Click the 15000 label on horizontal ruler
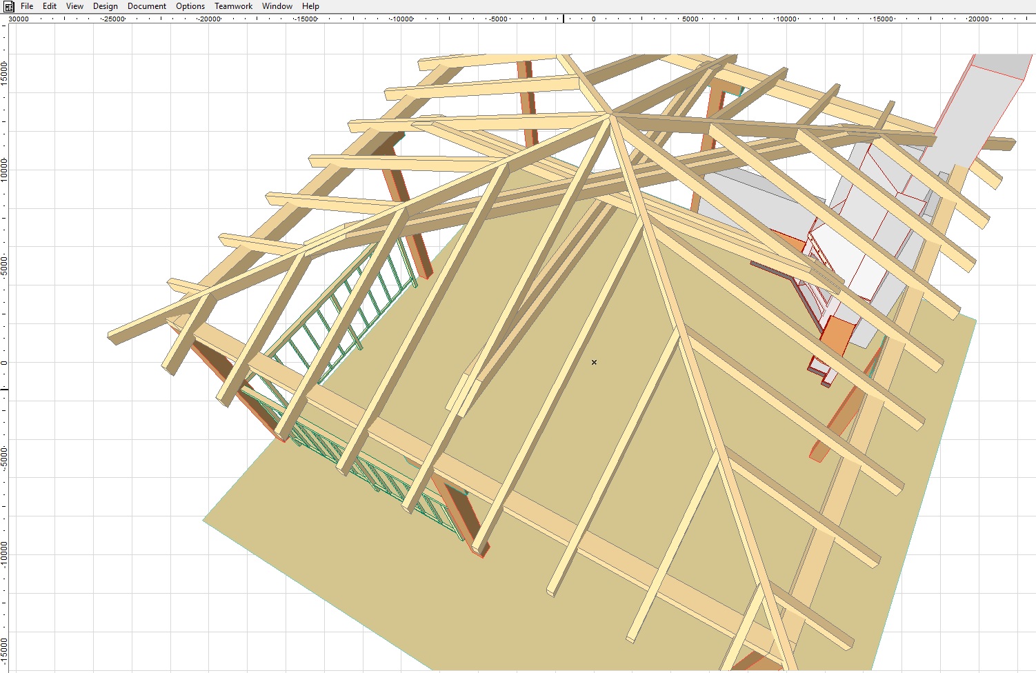1036x673 pixels. pos(883,19)
